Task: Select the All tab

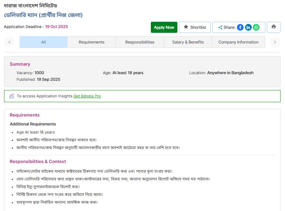Action: [44, 42]
